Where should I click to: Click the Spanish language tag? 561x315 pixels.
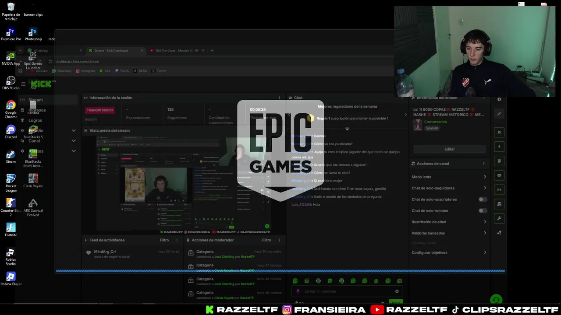coord(433,128)
